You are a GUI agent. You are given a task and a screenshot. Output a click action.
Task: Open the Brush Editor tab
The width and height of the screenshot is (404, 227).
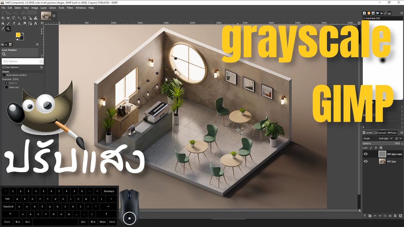[385, 13]
